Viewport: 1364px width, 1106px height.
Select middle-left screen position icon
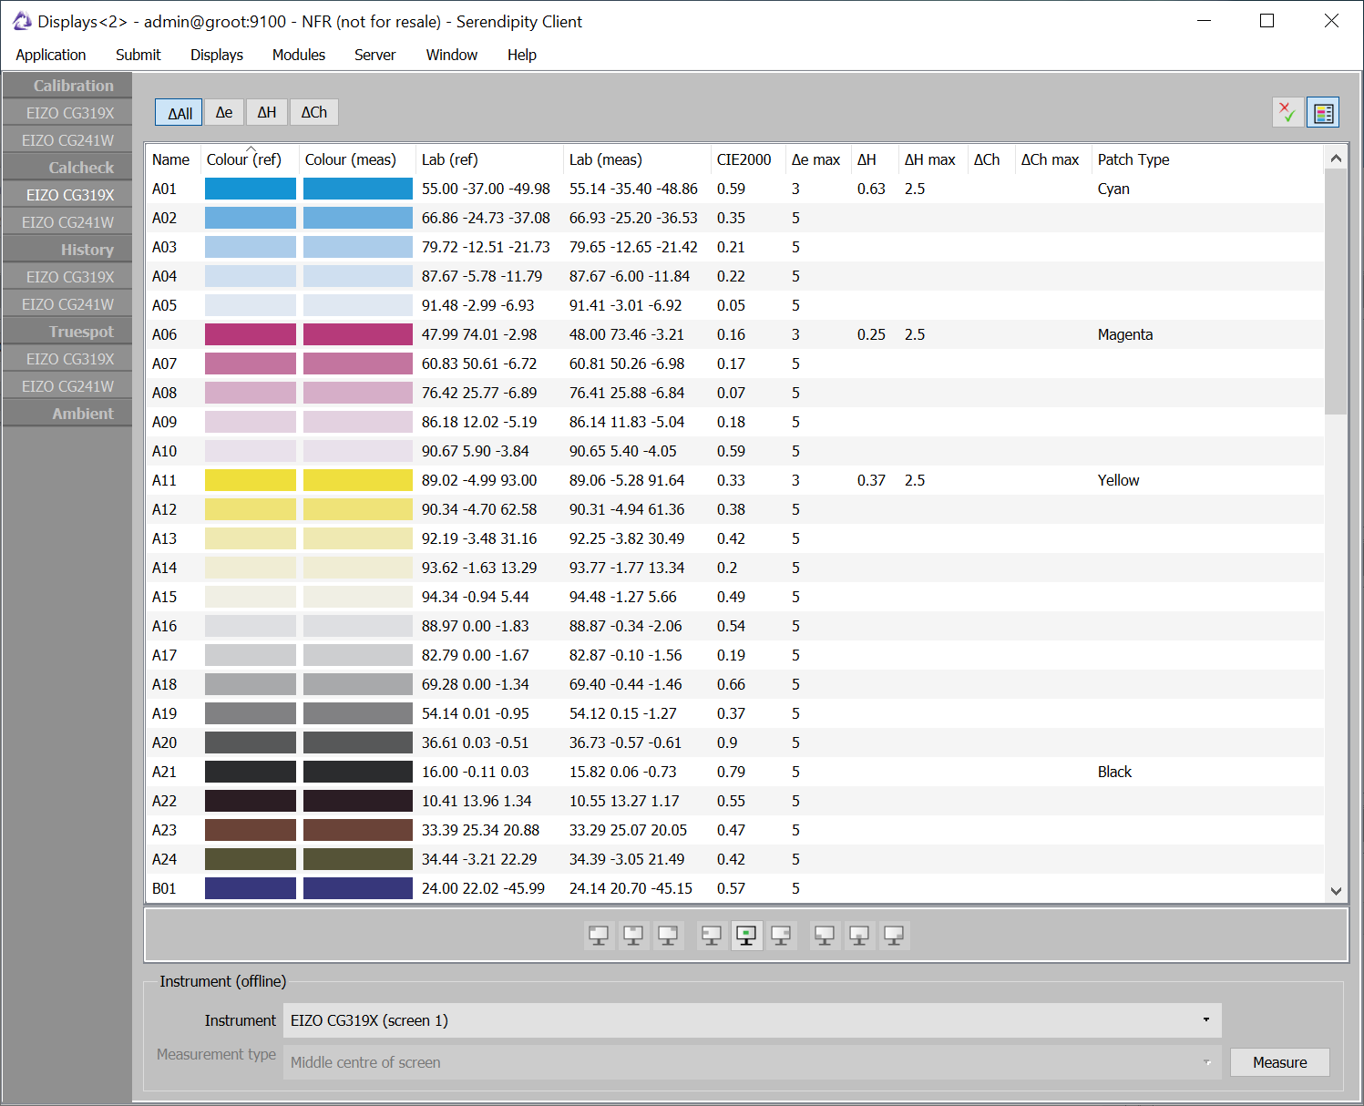[712, 936]
